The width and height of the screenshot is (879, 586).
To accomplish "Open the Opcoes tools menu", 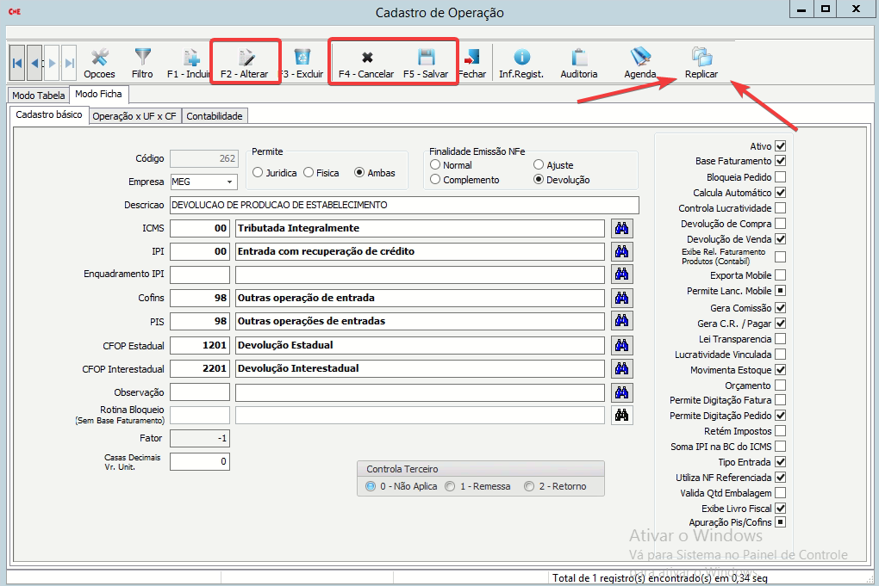I will coord(99,64).
